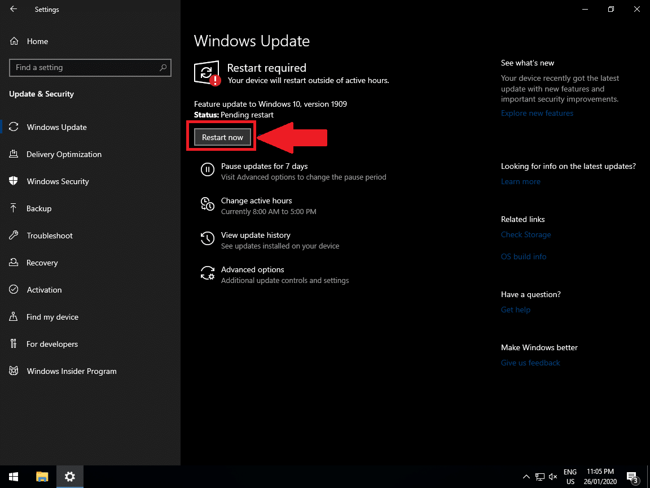650x488 pixels.
Task: Click the Update & Security heading
Action: click(41, 94)
